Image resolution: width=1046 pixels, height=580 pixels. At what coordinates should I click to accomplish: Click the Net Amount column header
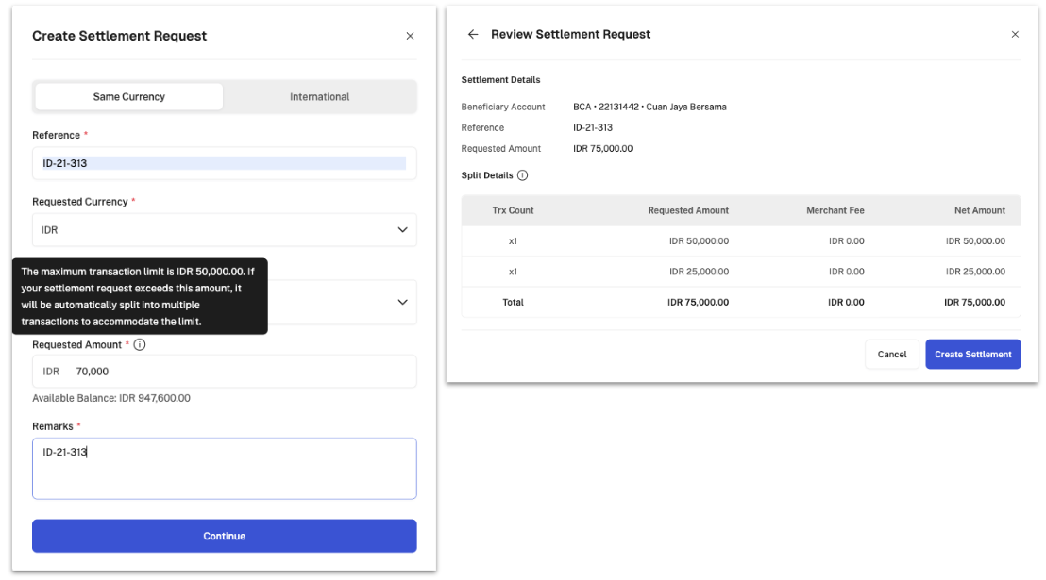click(979, 210)
